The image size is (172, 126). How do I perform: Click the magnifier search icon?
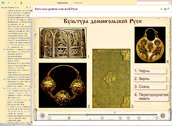pos(169,3)
